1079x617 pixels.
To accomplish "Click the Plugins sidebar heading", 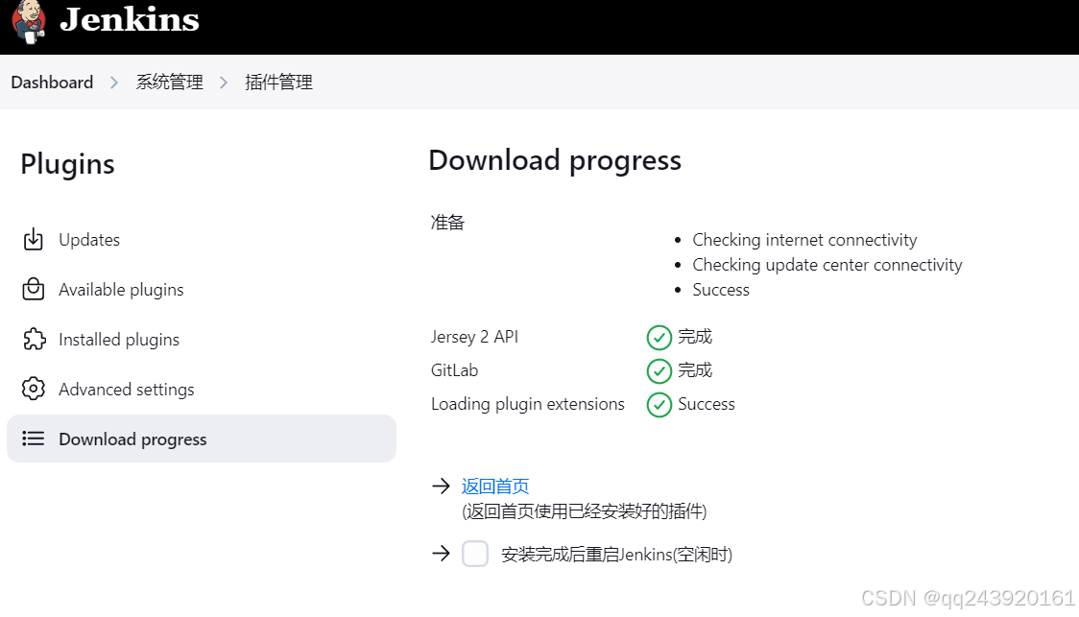I will (x=67, y=164).
